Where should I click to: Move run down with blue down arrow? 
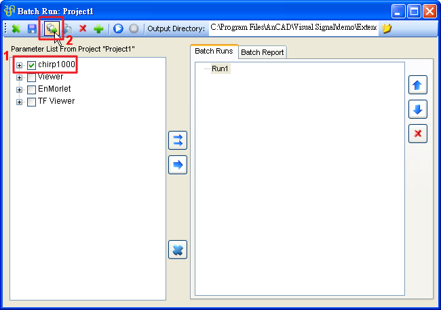417,109
